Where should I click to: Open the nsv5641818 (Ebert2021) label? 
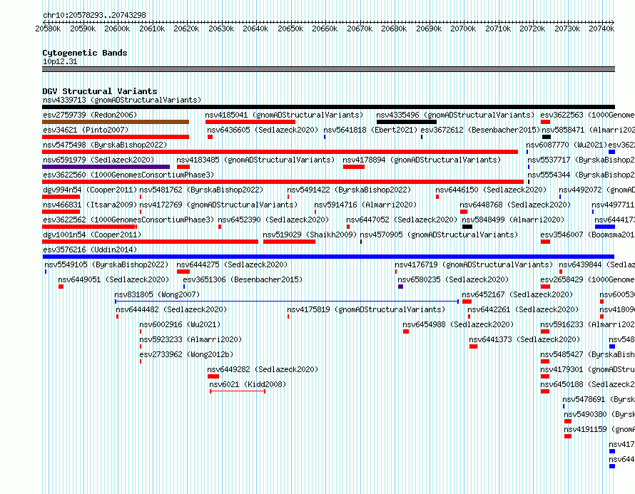click(x=370, y=130)
